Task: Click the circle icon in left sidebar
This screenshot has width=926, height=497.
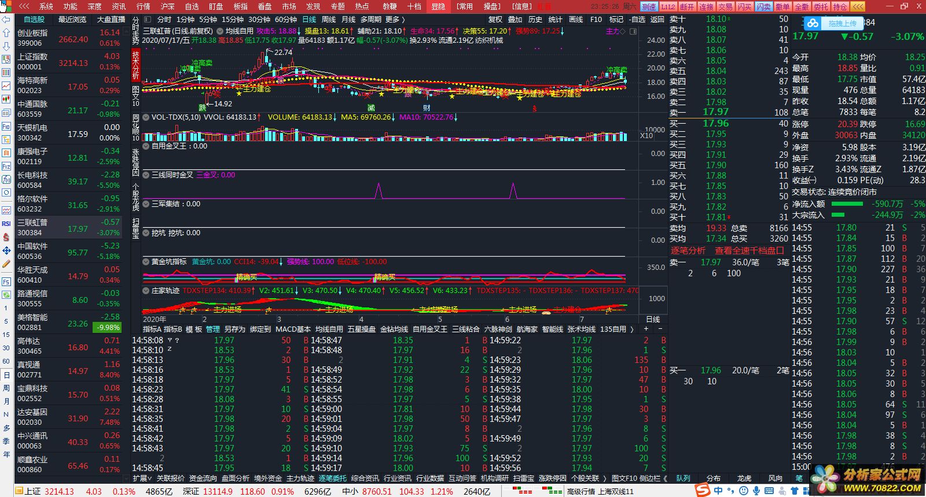Action: pyautogui.click(x=6, y=193)
